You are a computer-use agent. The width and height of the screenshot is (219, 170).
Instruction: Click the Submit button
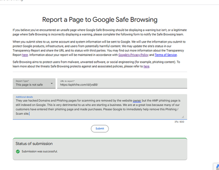click(100, 129)
